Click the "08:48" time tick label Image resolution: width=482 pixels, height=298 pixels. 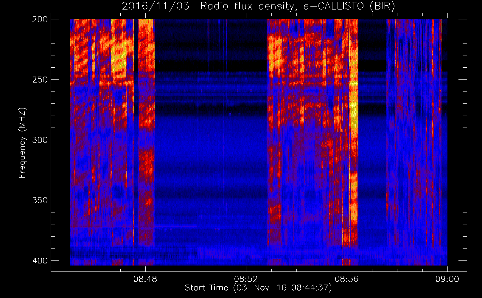(145, 279)
